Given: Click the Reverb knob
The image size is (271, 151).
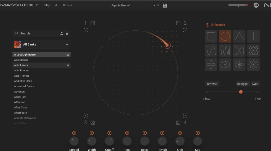Looking at the screenshot, I should coord(162,141).
